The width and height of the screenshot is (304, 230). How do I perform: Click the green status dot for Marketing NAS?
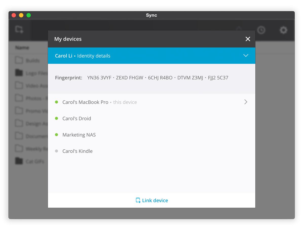click(x=56, y=134)
